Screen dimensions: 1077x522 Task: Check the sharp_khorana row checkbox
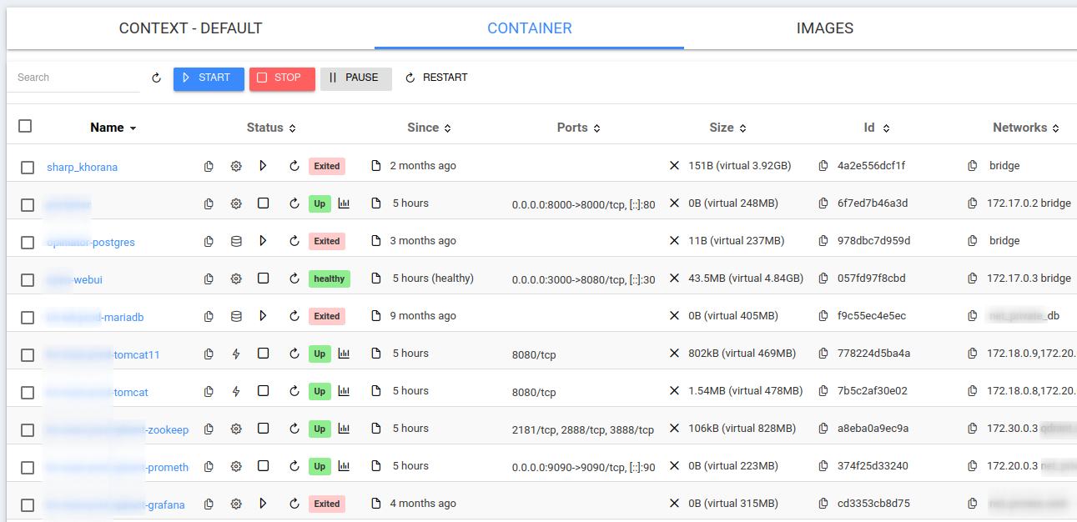pyautogui.click(x=28, y=167)
